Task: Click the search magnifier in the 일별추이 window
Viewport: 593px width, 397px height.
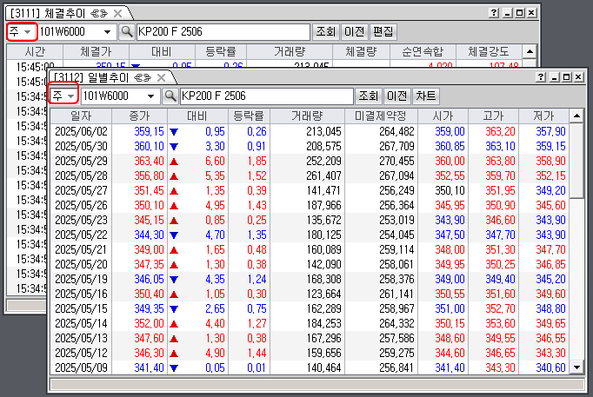Action: [170, 96]
